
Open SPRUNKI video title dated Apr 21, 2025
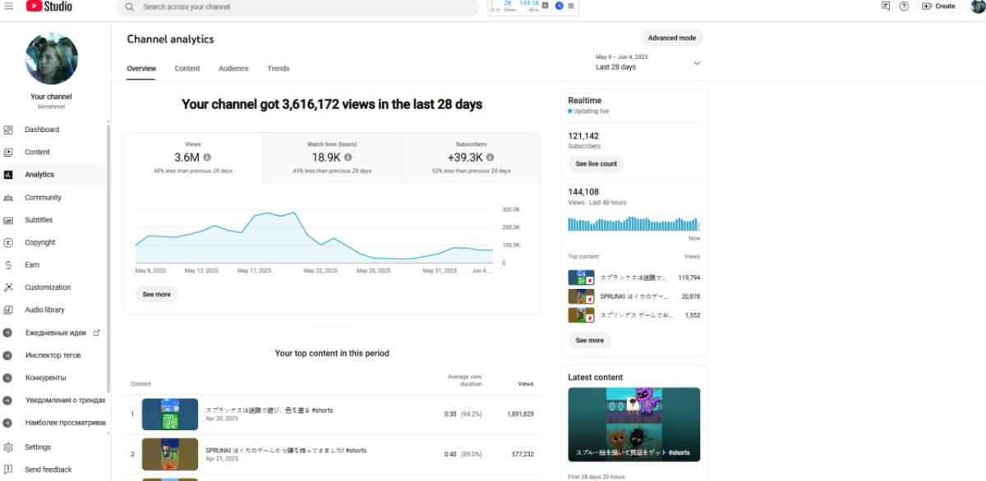(286, 451)
